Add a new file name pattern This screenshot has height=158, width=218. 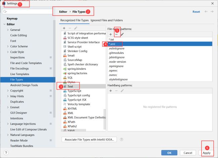pyautogui.click(x=111, y=34)
